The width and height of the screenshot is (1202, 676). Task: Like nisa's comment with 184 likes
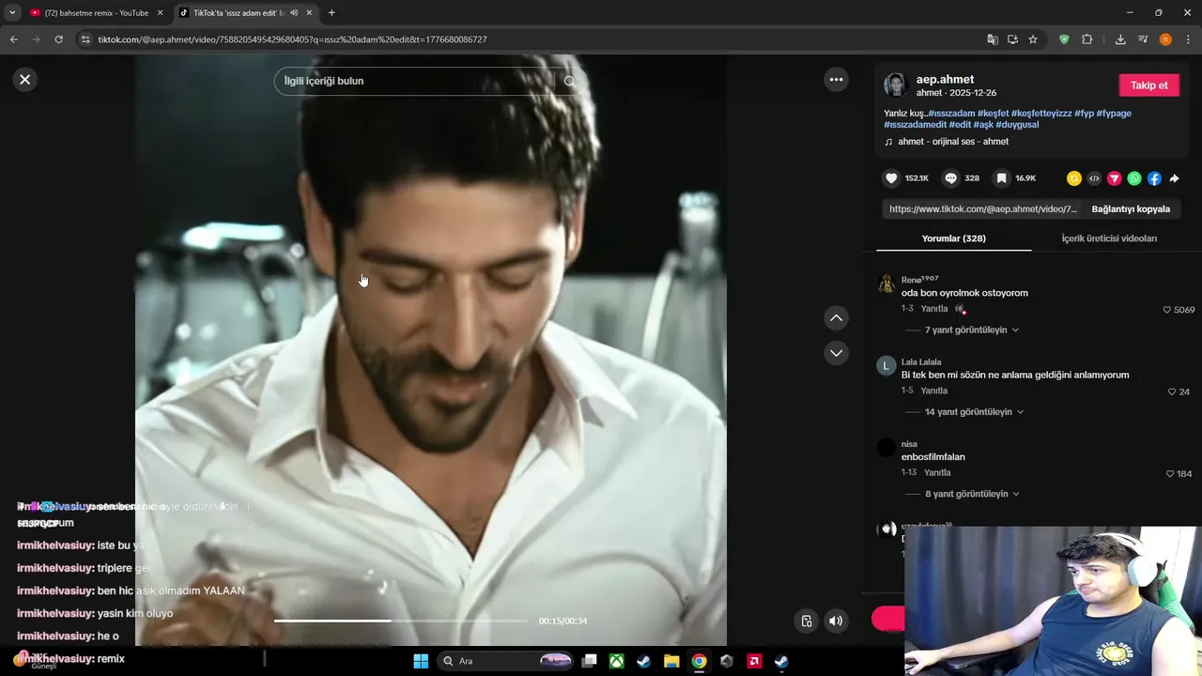pos(1170,474)
